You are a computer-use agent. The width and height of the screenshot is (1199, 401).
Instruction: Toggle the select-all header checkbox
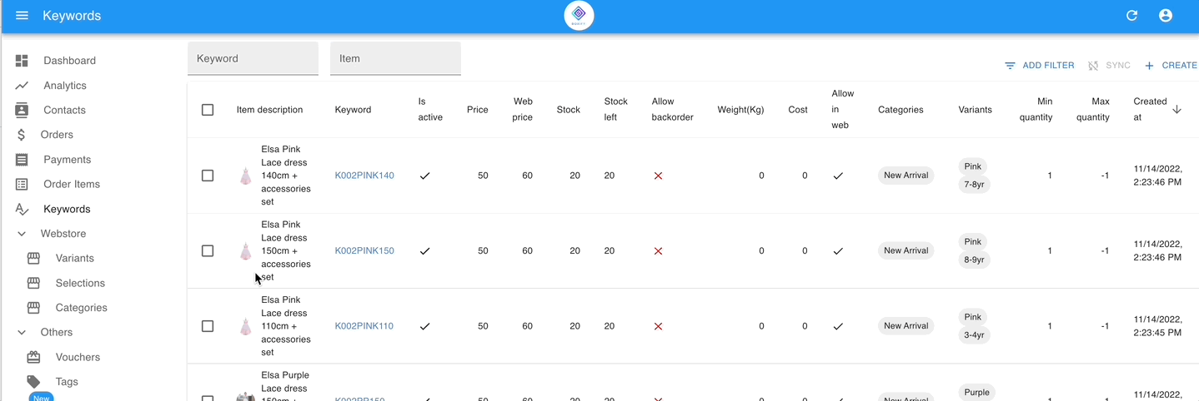click(x=208, y=110)
